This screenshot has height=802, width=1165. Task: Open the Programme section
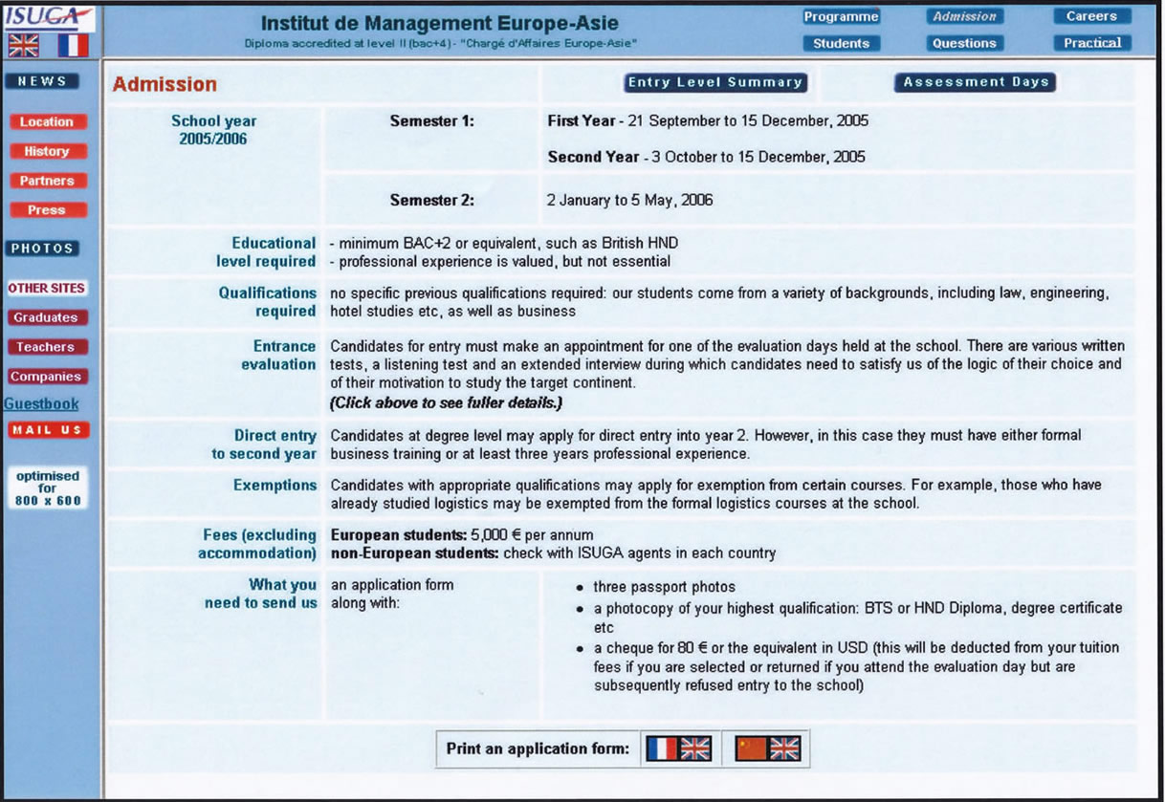pyautogui.click(x=841, y=16)
